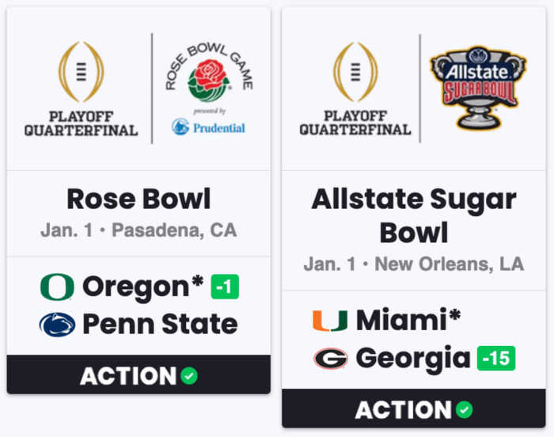This screenshot has height=437, width=554.
Task: Click the Georgia Bulldogs logo
Action: (x=330, y=359)
